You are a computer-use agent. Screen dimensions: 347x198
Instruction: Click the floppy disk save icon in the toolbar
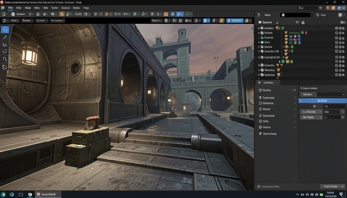pos(52,14)
